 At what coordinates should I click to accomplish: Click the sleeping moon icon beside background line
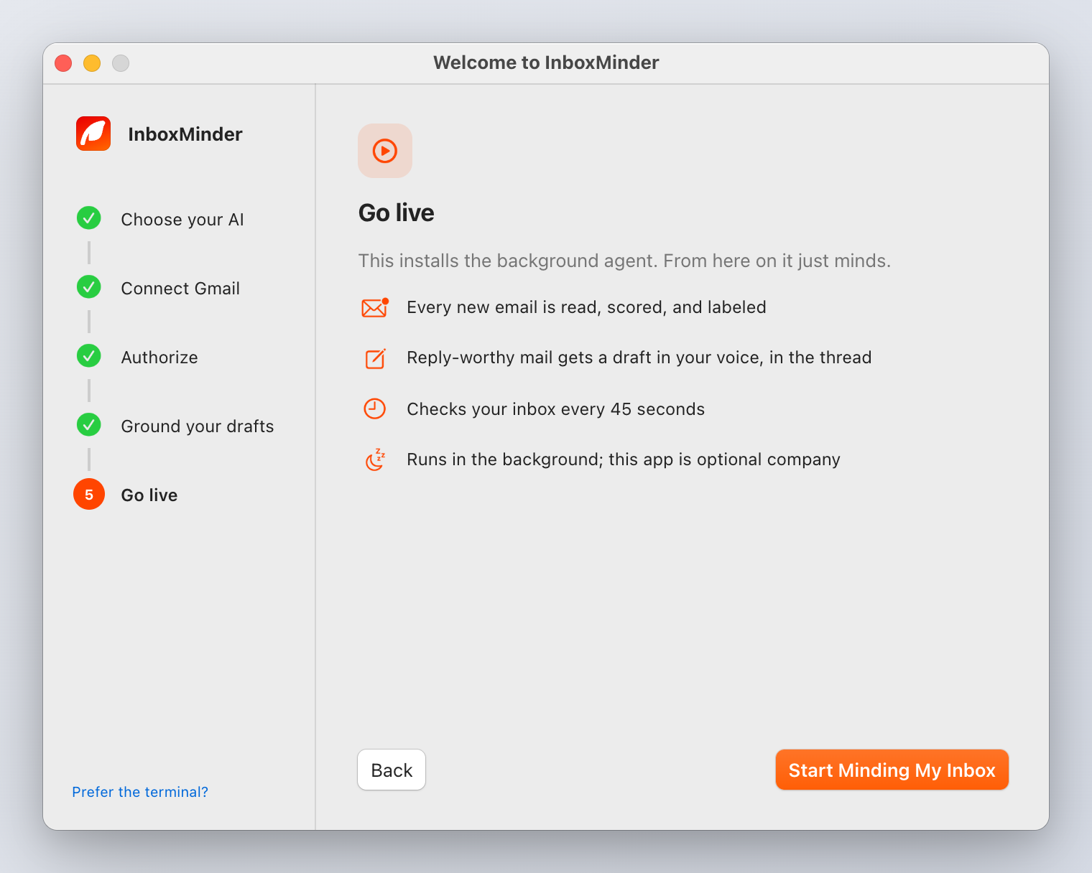coord(375,459)
